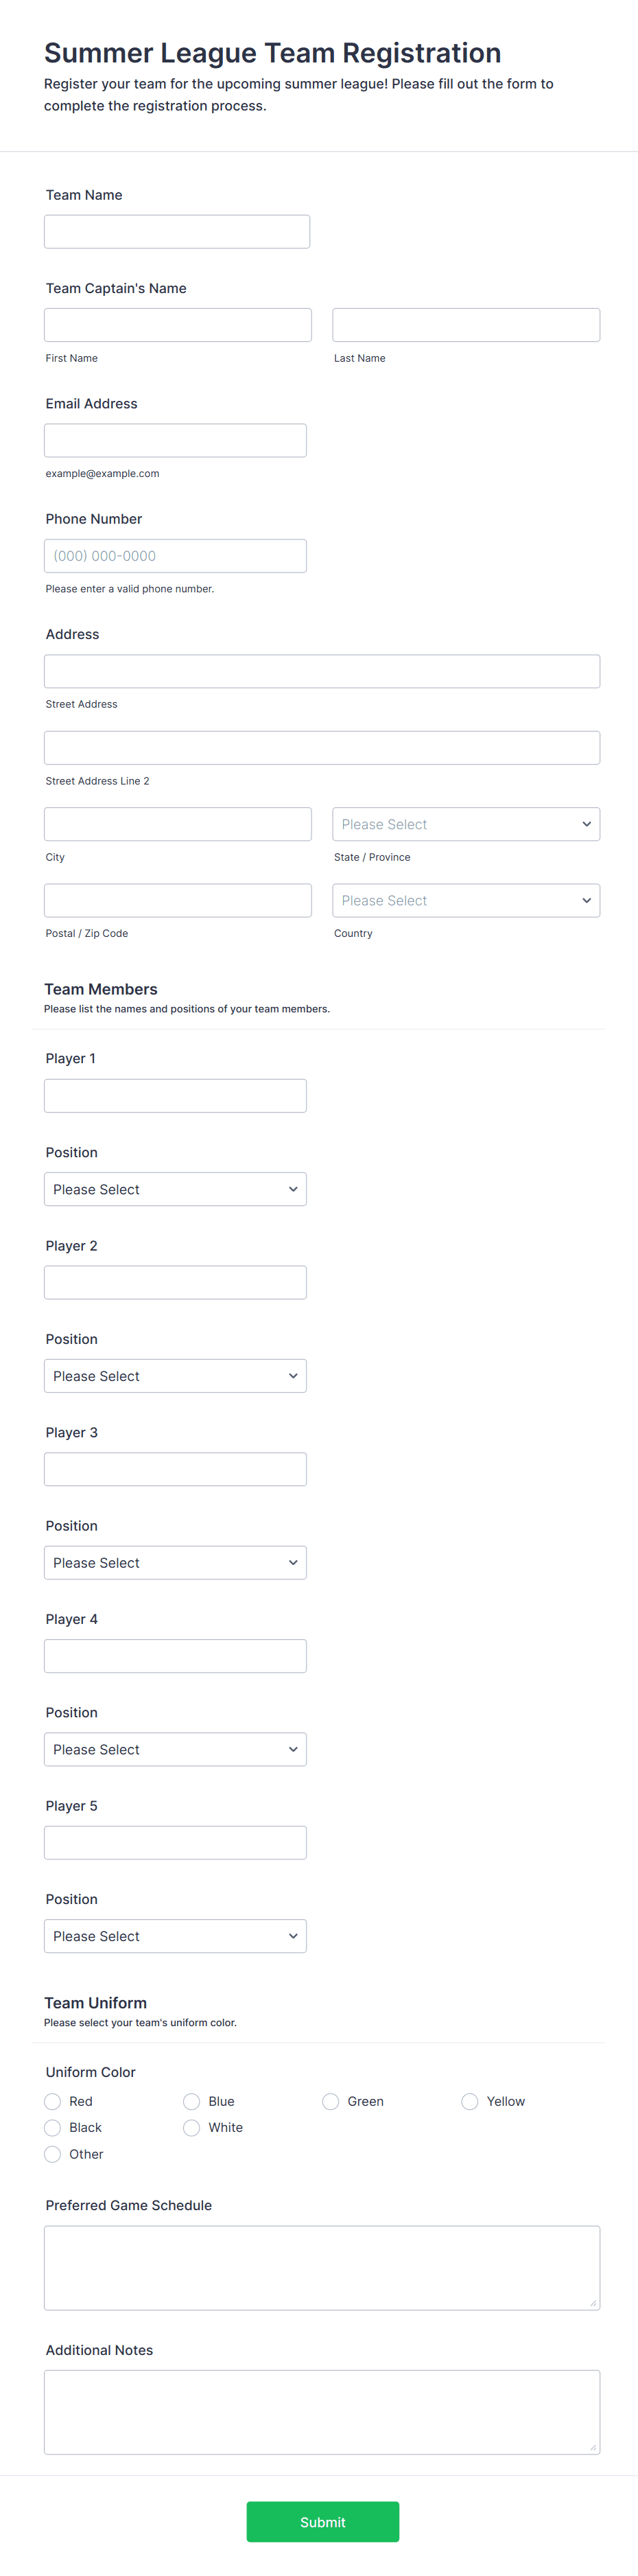638x2576 pixels.
Task: Focus the Team Name field
Action: point(177,231)
